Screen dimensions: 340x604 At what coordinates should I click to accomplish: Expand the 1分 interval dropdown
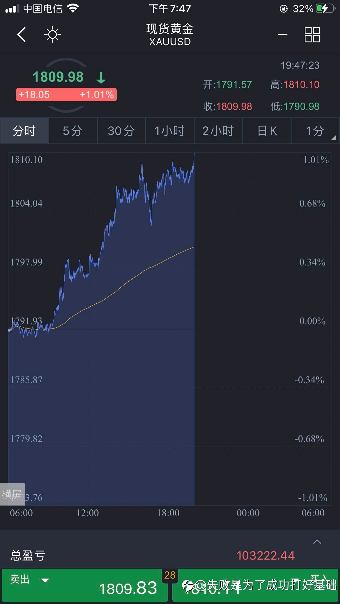(315, 131)
